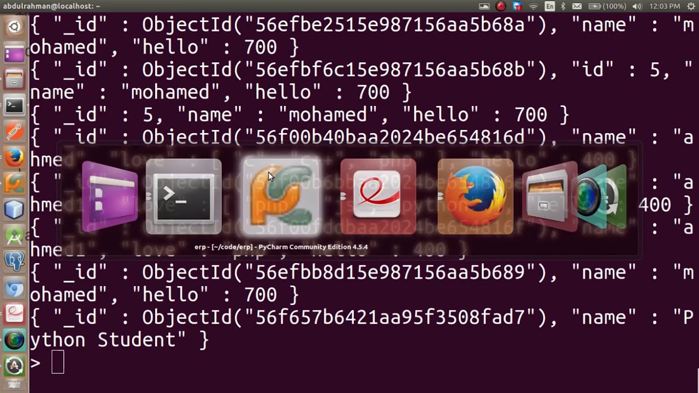The height and width of the screenshot is (393, 699).
Task: Pick the red document viewer in the switcher
Action: (378, 196)
